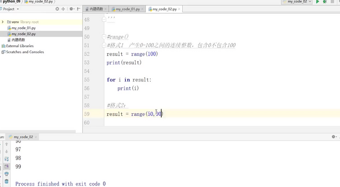Close the my_code_02.py editor tab
The height and width of the screenshot is (187, 340).
(179, 9)
